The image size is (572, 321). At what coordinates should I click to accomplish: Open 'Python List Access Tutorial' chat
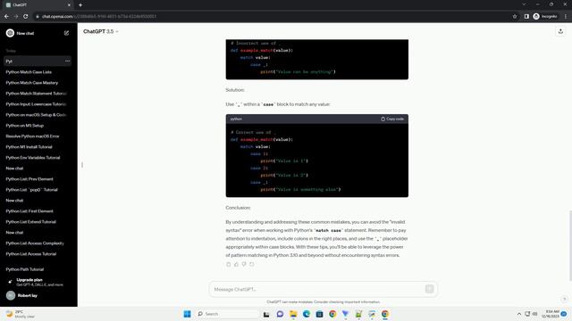coord(31,254)
